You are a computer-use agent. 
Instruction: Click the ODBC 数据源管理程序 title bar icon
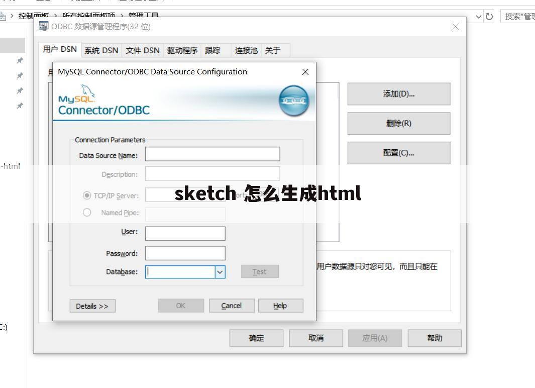click(x=43, y=26)
